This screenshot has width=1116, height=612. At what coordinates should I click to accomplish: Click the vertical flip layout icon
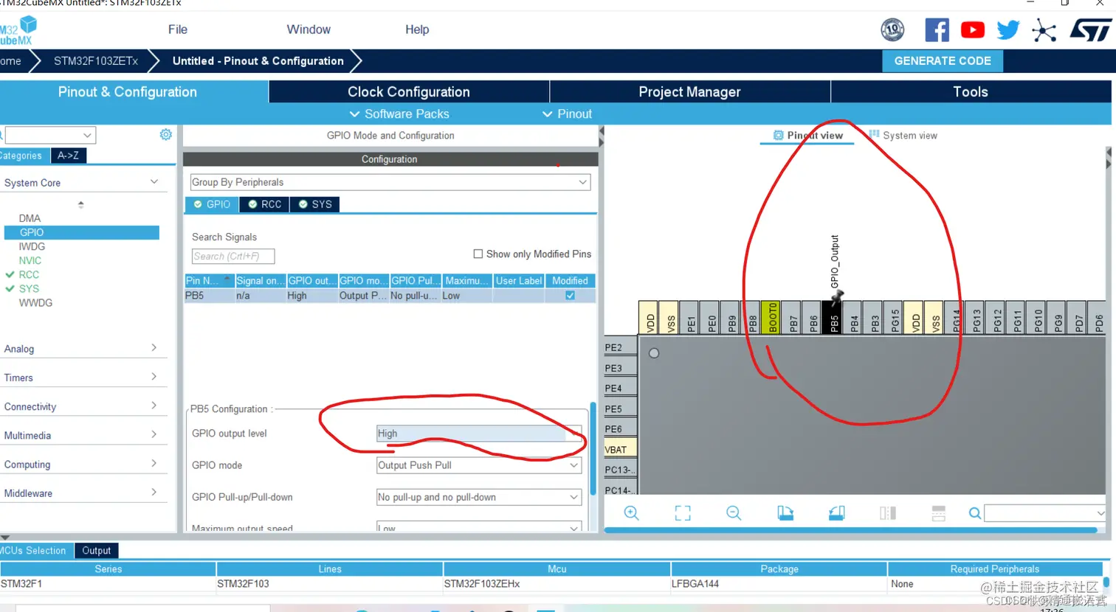(887, 513)
